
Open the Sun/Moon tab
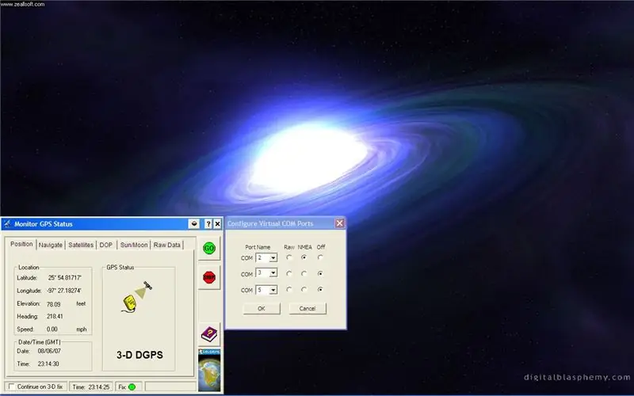point(134,245)
